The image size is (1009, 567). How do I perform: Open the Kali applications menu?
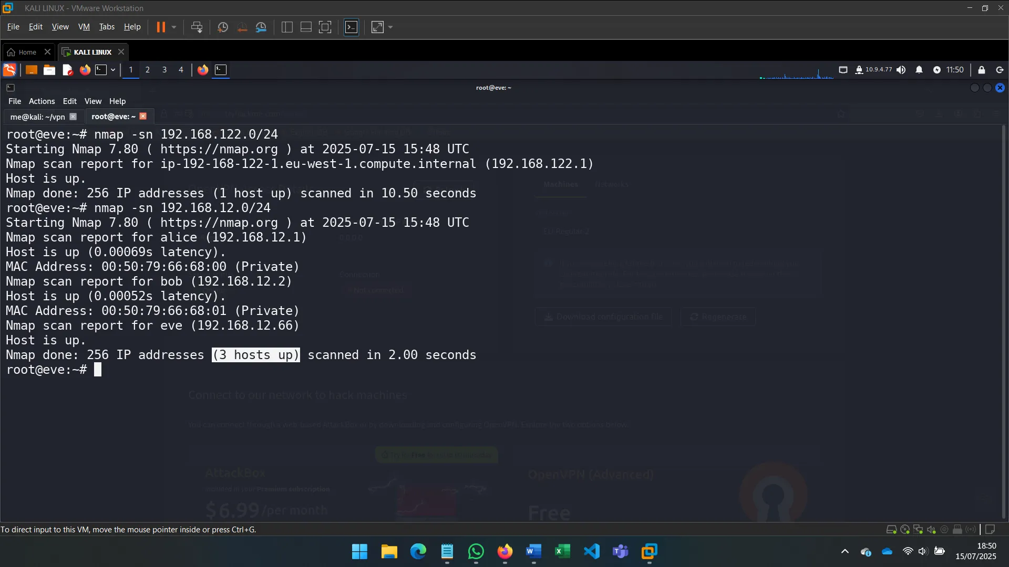tap(9, 70)
